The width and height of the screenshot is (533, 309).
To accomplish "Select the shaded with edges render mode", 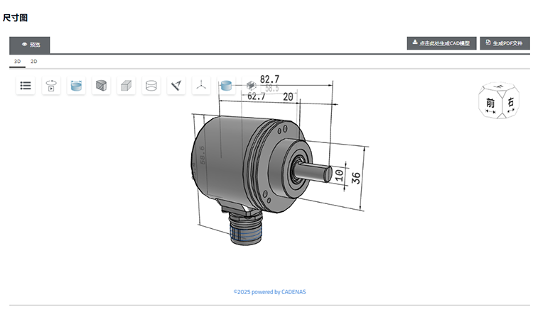I will point(101,86).
